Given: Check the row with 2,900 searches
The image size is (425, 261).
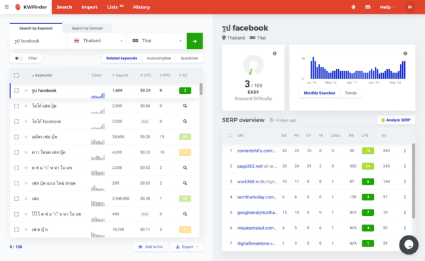Looking at the screenshot, I should pyautogui.click(x=16, y=106).
